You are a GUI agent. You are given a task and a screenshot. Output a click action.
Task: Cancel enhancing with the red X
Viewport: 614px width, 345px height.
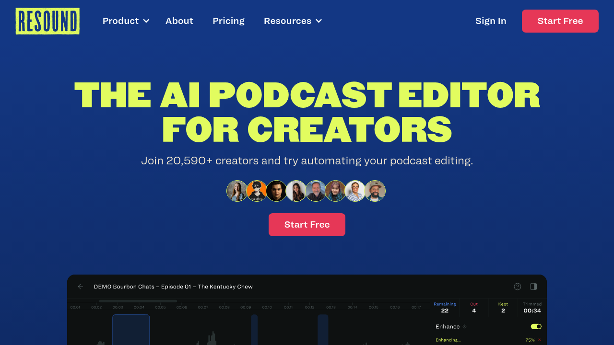540,340
